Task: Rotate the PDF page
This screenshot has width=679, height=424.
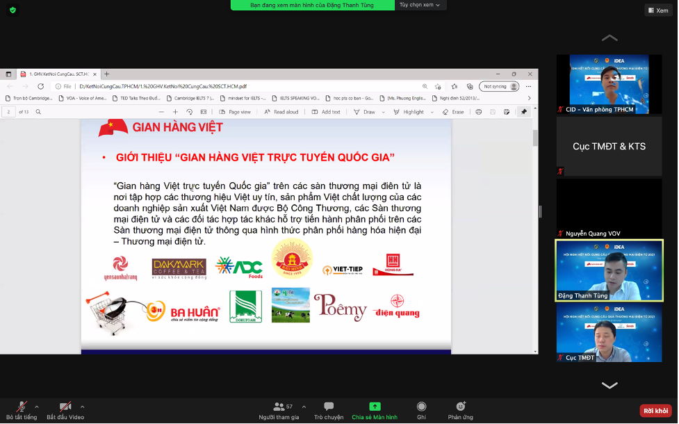Action: [190, 112]
